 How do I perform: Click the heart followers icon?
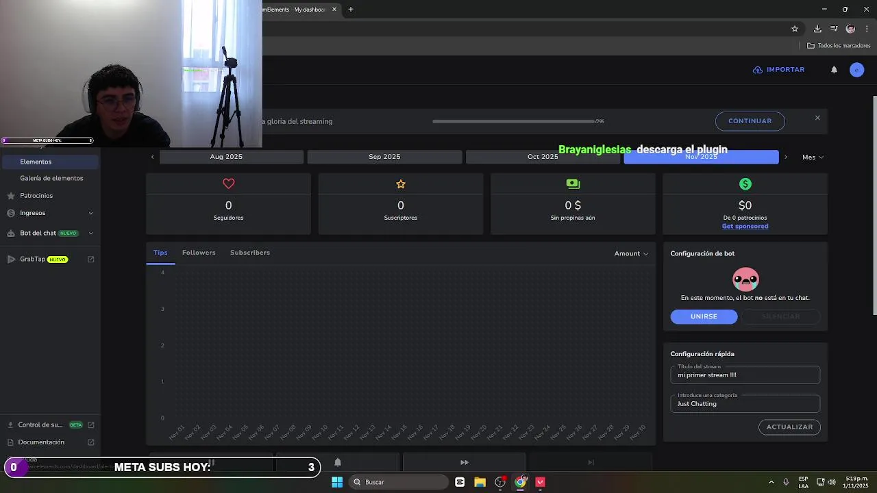click(x=229, y=184)
